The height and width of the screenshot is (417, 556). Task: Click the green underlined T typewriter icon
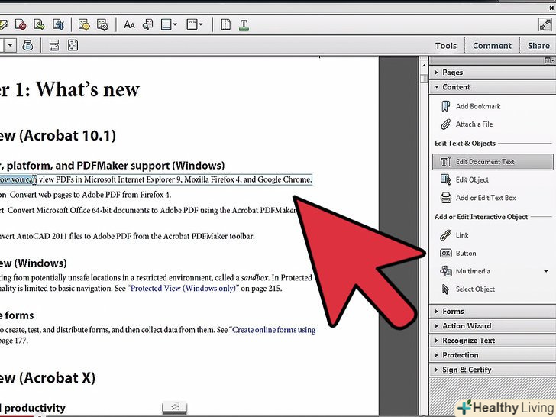coord(244,24)
